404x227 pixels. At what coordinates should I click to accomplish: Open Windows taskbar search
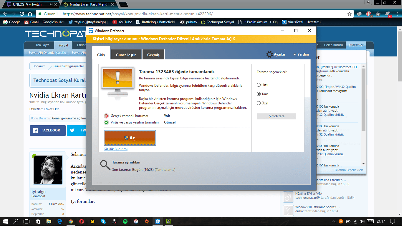(16, 221)
